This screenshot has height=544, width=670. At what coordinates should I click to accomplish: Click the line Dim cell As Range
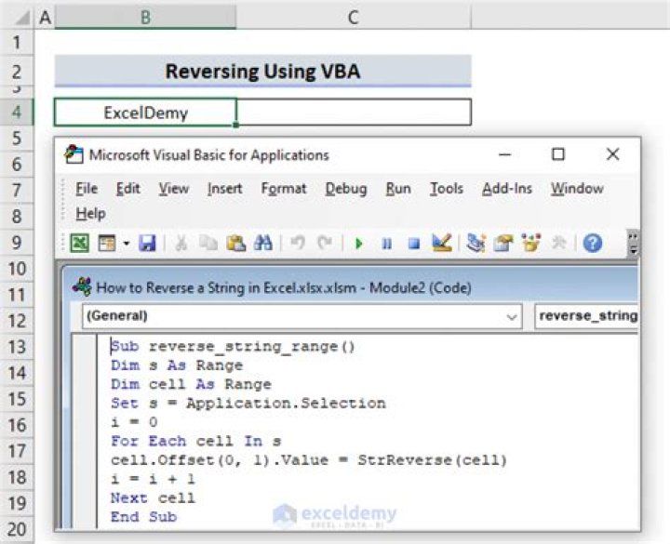click(x=191, y=384)
